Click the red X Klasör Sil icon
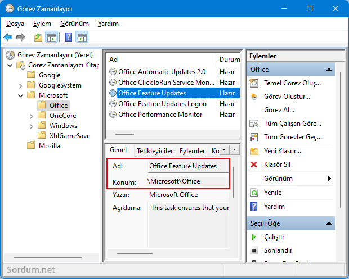 pos(254,164)
